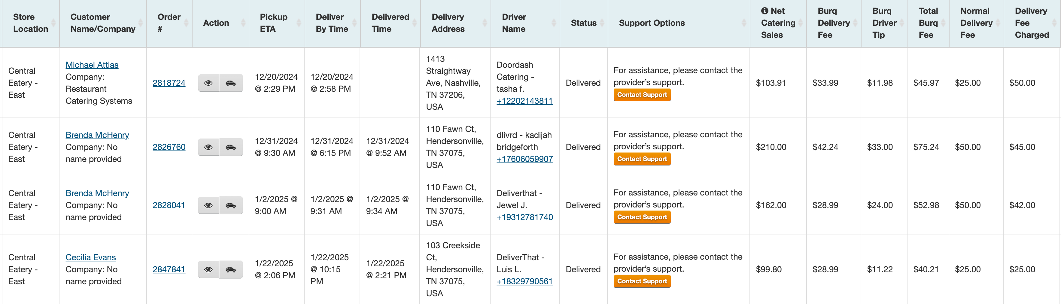This screenshot has height=304, width=1061.
Task: Click the eye icon for order 2828041
Action: pyautogui.click(x=208, y=205)
